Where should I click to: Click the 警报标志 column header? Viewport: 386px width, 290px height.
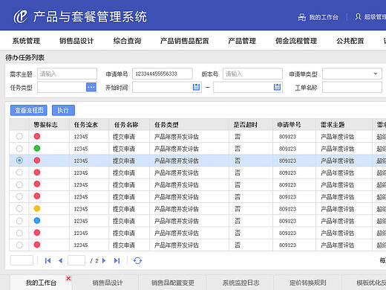tap(45, 125)
